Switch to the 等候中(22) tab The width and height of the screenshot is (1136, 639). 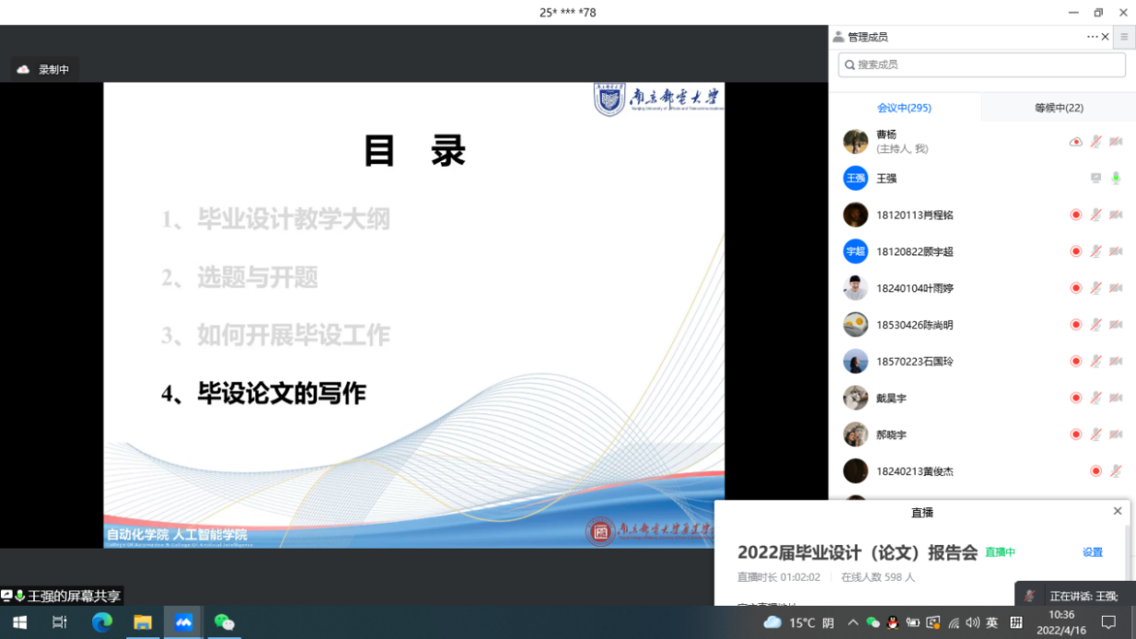coord(1059,108)
